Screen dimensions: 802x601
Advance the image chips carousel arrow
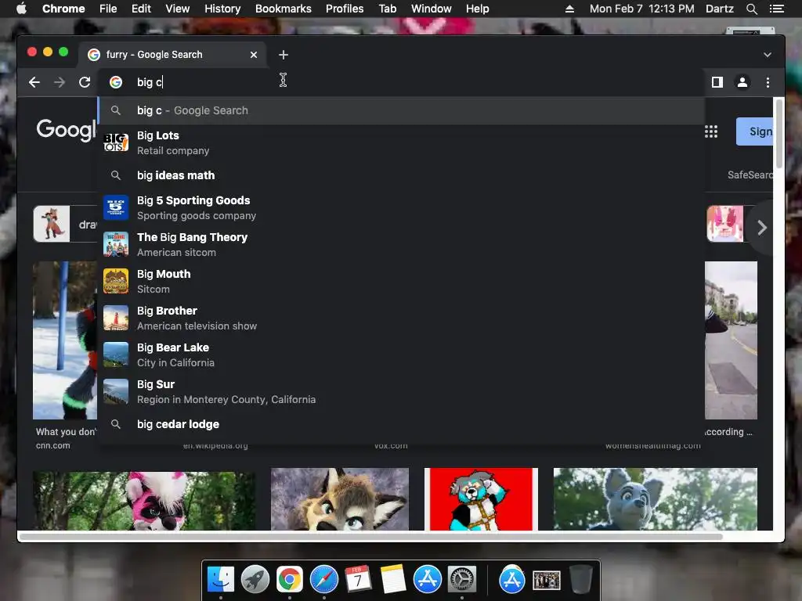[761, 228]
